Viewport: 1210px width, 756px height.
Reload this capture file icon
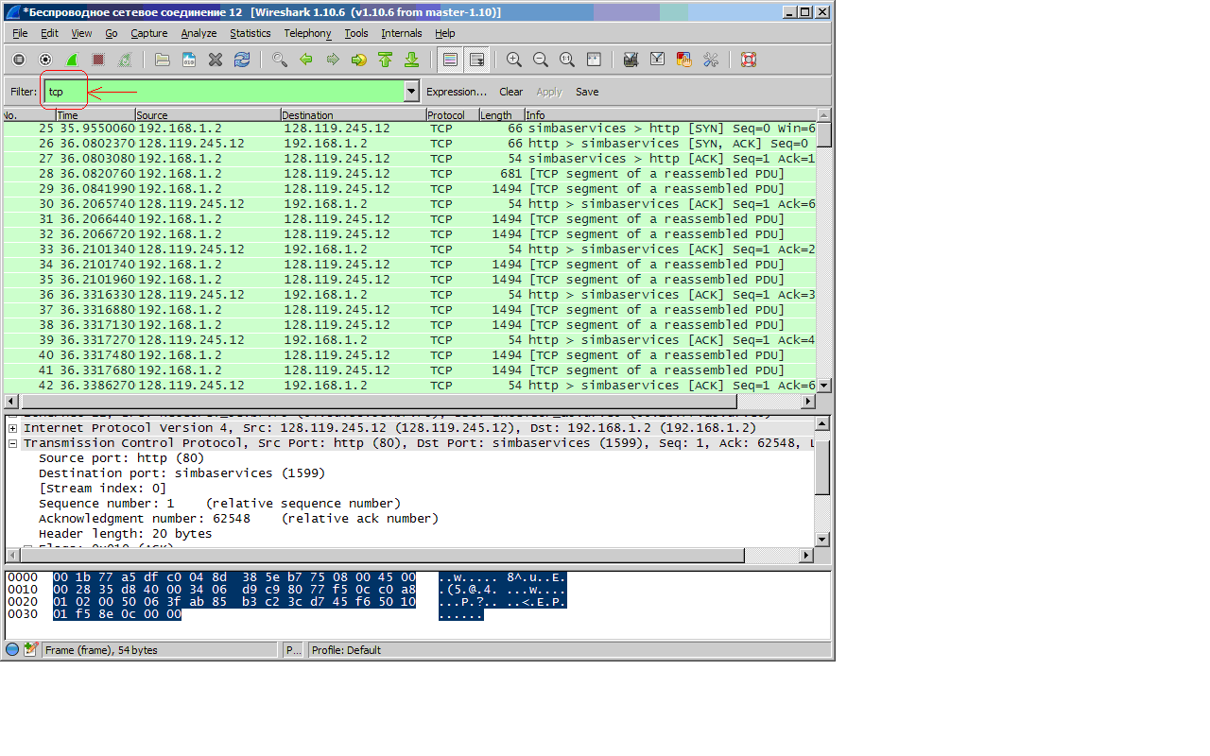click(x=242, y=60)
